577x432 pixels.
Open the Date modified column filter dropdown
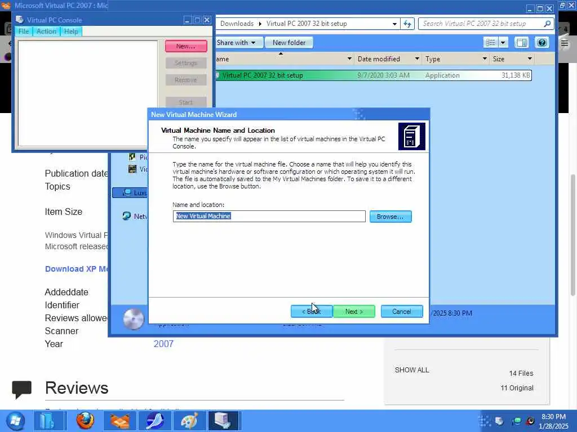point(417,58)
